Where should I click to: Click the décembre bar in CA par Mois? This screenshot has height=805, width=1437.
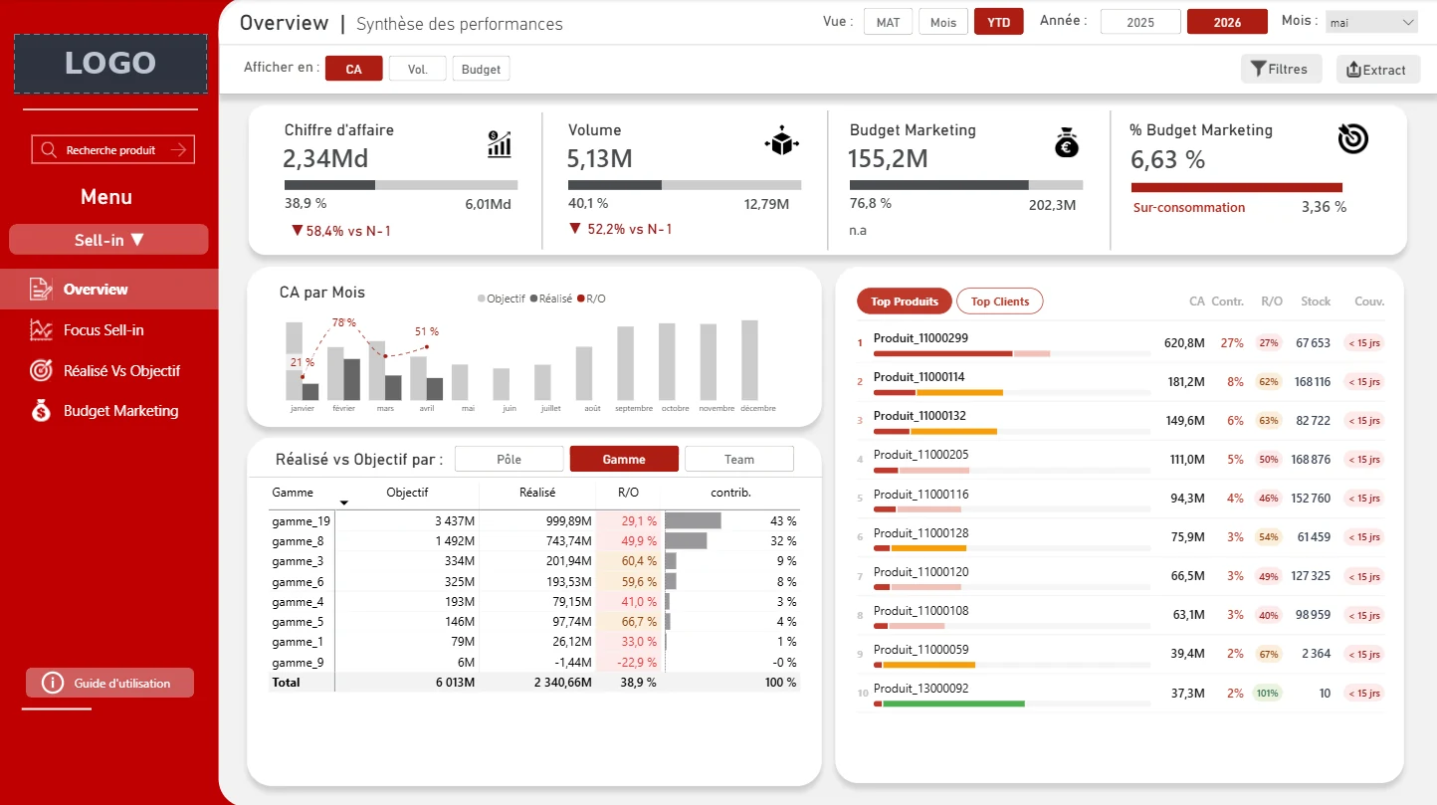749,360
